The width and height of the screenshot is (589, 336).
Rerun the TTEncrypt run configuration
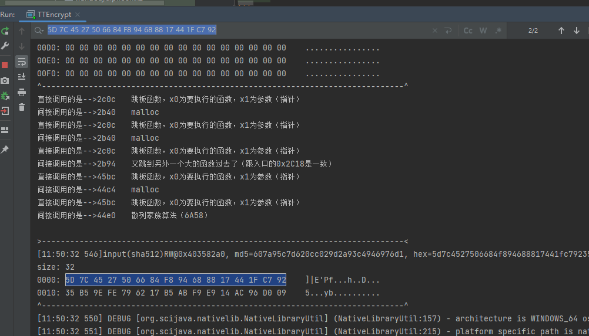[5, 31]
